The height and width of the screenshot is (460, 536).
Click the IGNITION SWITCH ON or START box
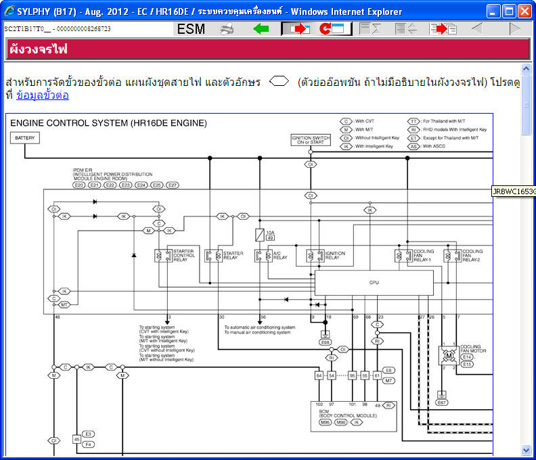click(311, 140)
